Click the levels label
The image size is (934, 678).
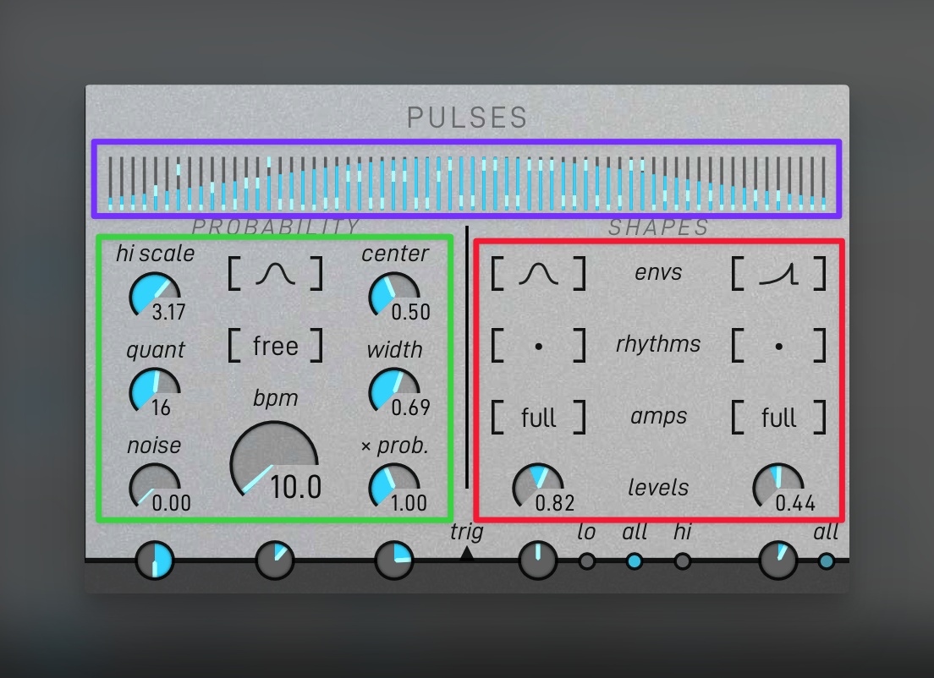tap(658, 488)
